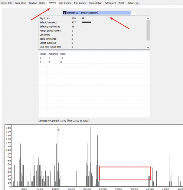Click the 5:00 time label on graph
The image size is (183, 190).
[40, 189]
